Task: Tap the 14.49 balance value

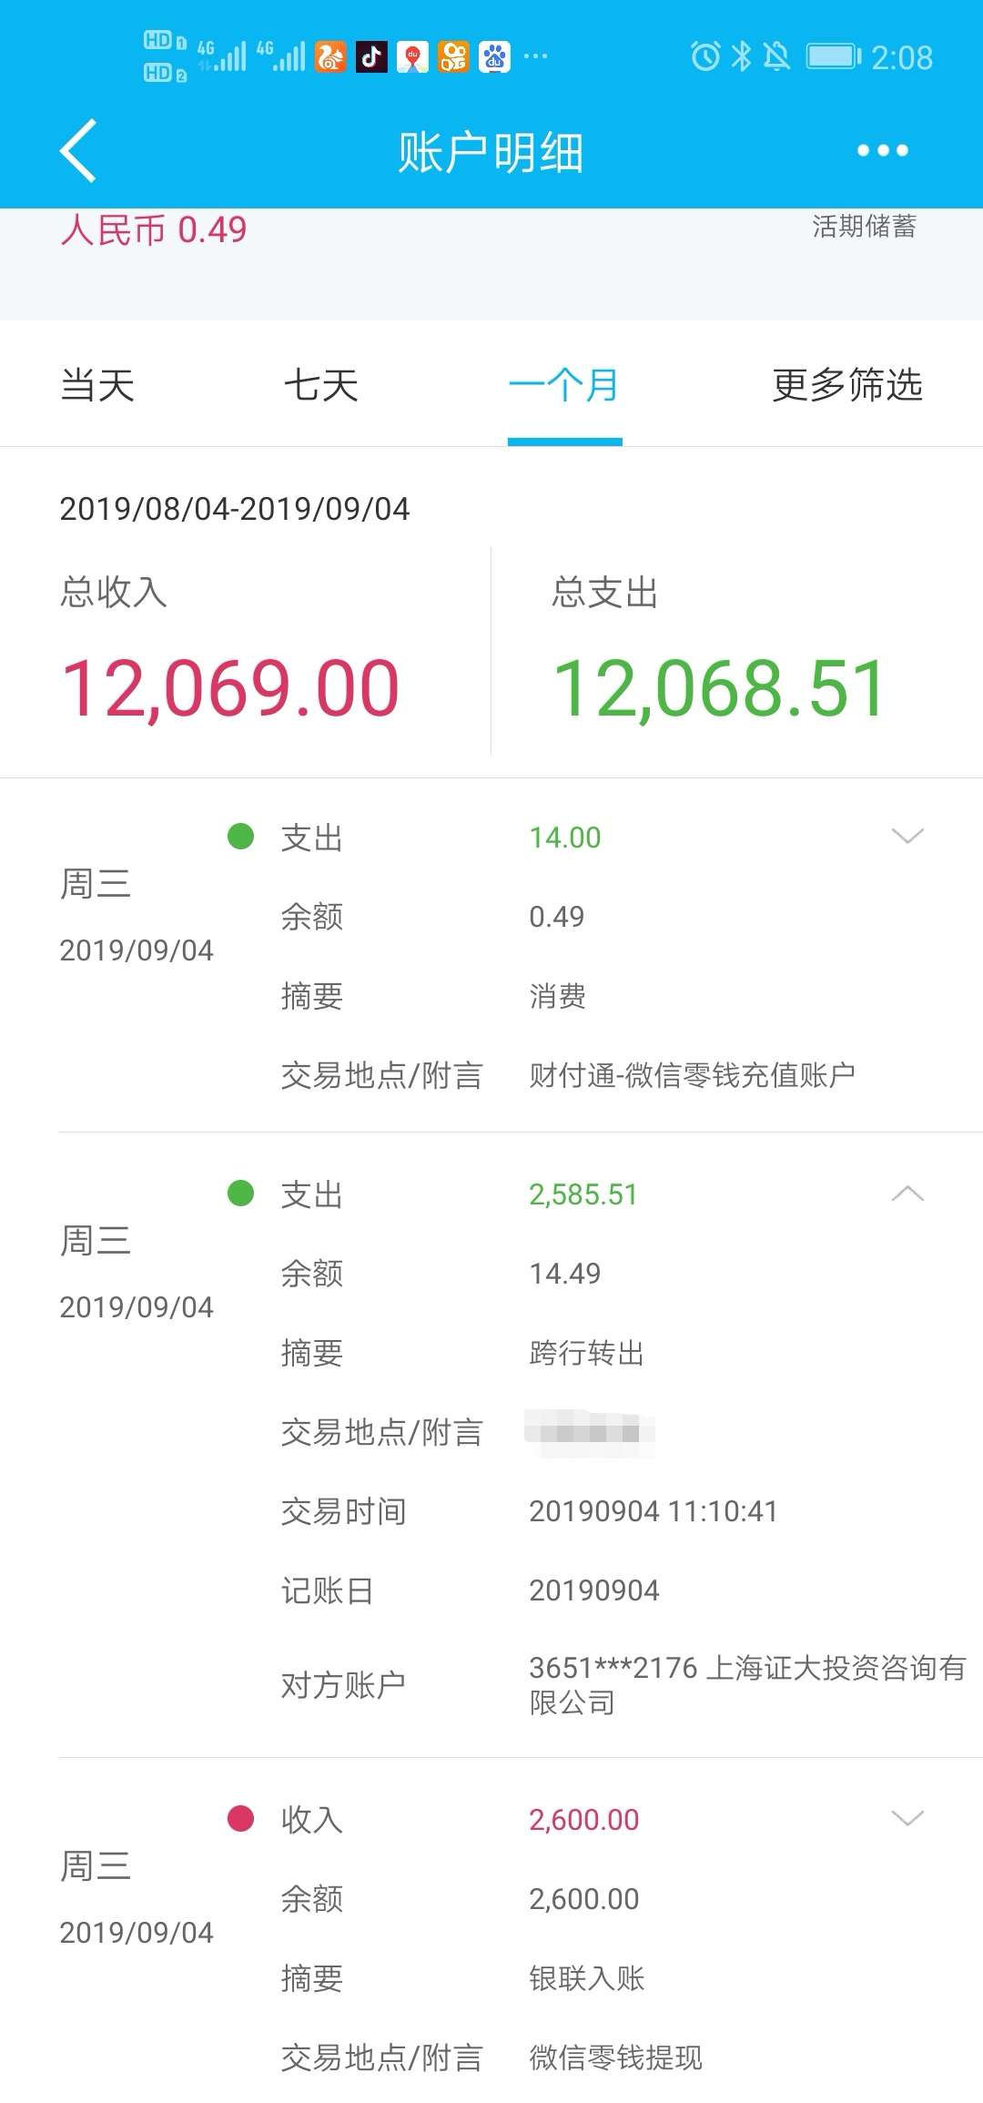Action: 565,1274
